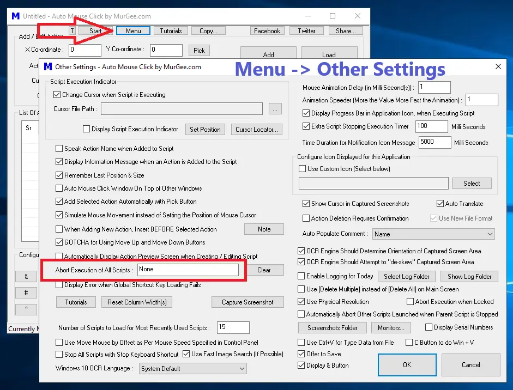
Task: Uncheck Auto Translate option
Action: 440,204
